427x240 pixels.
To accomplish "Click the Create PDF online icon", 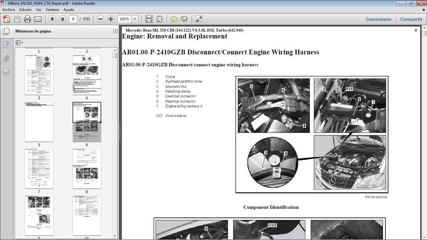I will coord(7,19).
